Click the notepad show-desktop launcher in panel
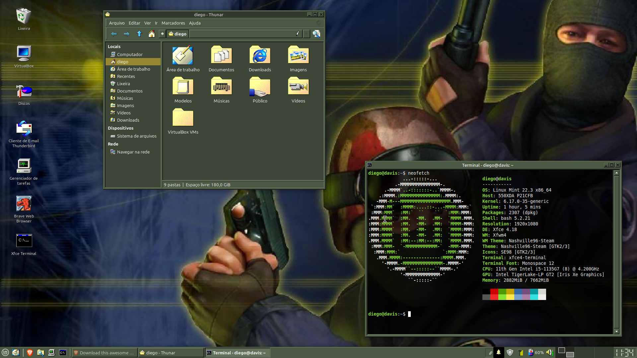637x358 pixels. point(16,353)
